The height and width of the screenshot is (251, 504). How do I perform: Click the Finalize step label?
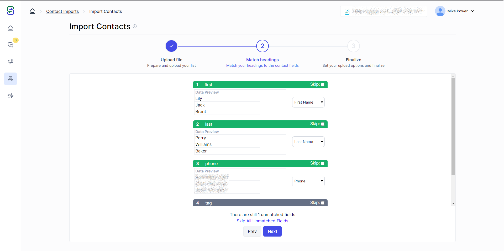click(354, 60)
